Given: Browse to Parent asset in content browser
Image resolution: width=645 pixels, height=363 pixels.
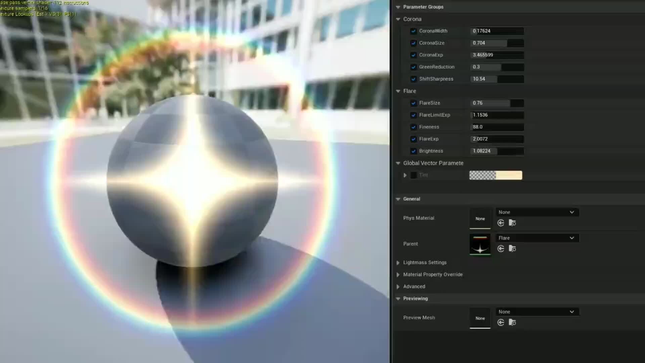Looking at the screenshot, I should tap(512, 249).
